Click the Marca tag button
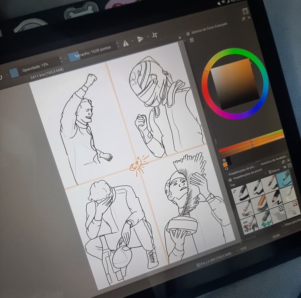Image resolution: width=301 pixels, height=298 pixels. coord(274,171)
